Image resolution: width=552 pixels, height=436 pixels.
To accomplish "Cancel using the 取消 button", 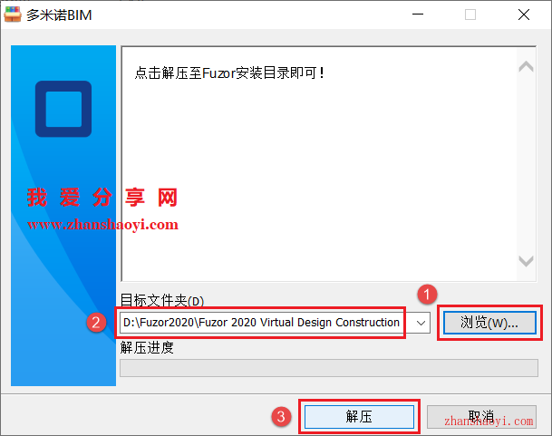I will coord(481,417).
